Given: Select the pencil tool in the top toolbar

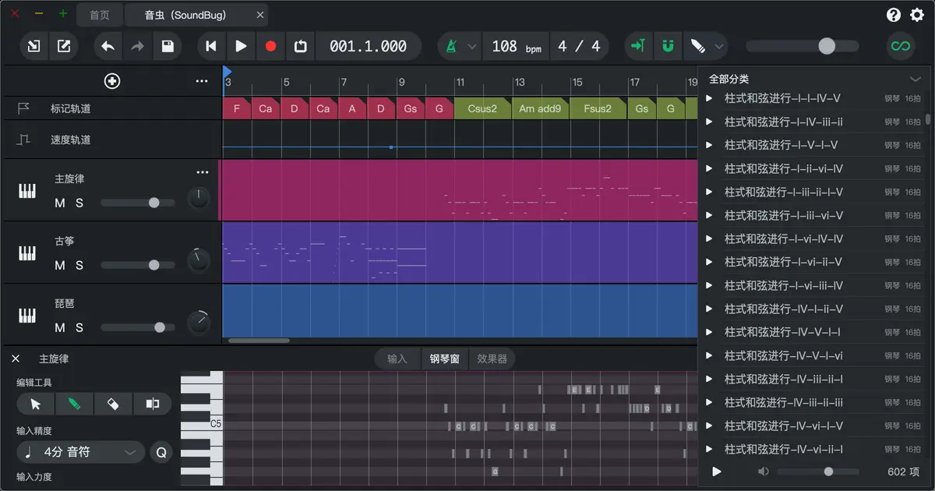Looking at the screenshot, I should point(697,46).
